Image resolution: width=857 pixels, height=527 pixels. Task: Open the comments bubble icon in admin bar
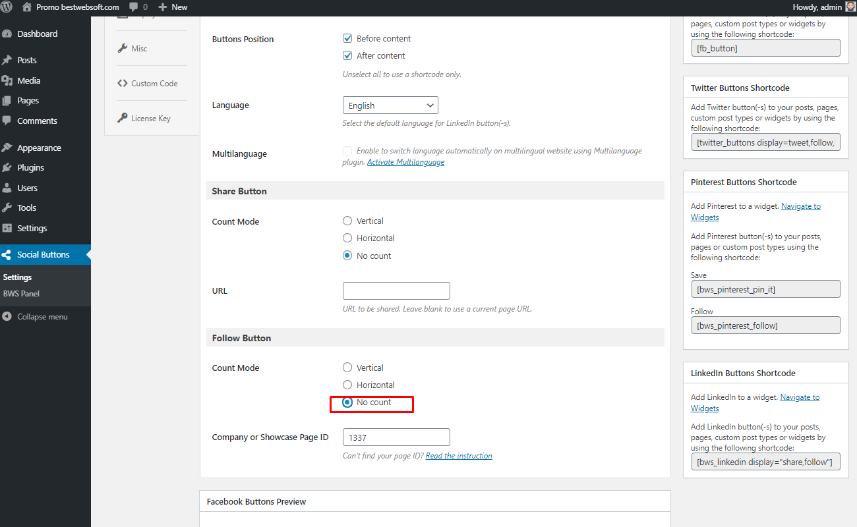(x=134, y=7)
